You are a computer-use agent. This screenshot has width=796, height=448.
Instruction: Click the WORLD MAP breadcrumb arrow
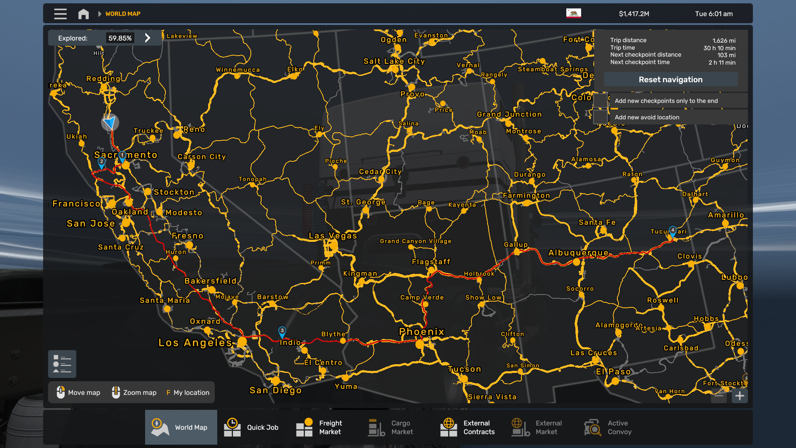coord(99,14)
